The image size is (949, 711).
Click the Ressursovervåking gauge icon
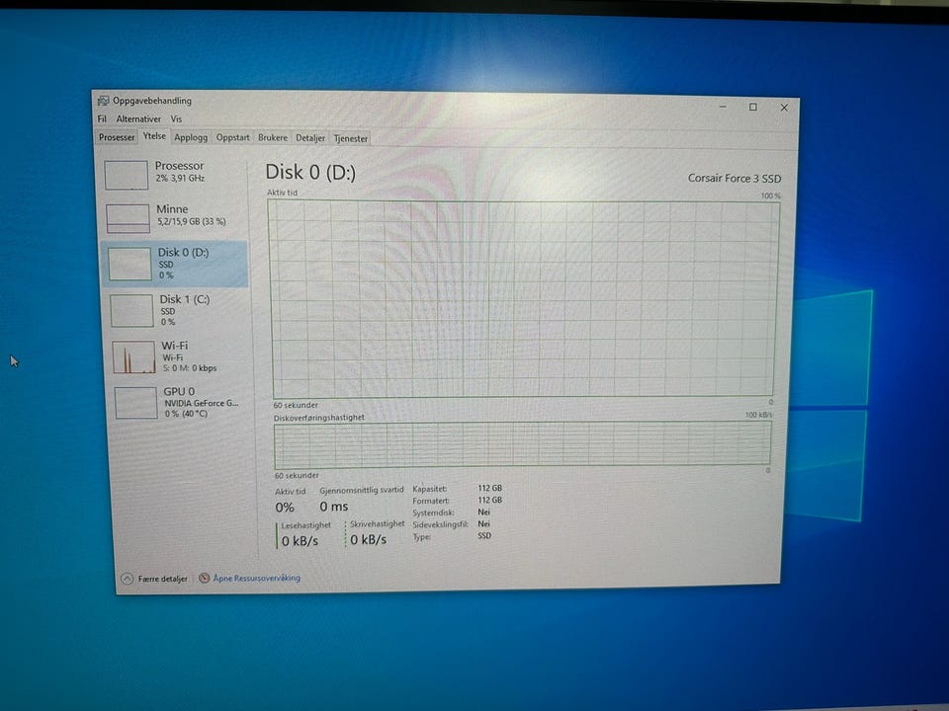pyautogui.click(x=205, y=578)
